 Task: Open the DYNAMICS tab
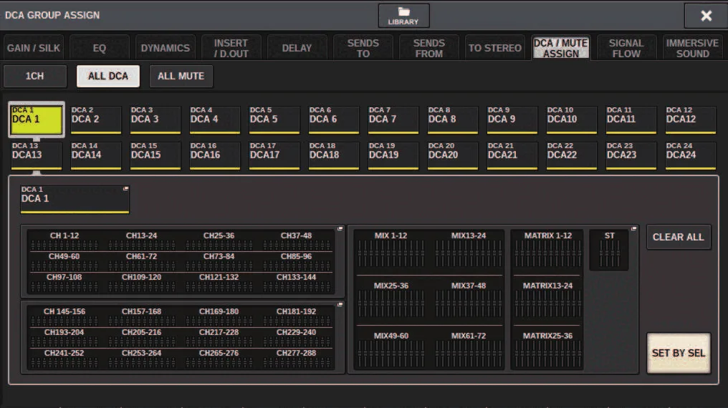(x=166, y=48)
